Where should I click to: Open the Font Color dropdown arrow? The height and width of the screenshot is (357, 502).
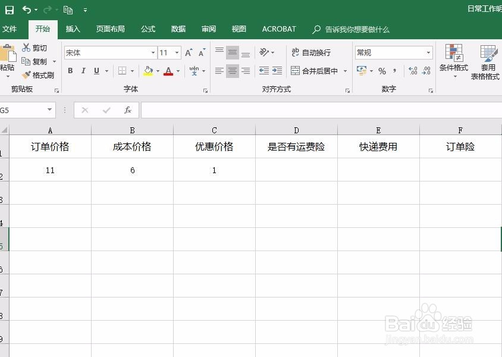pyautogui.click(x=178, y=71)
